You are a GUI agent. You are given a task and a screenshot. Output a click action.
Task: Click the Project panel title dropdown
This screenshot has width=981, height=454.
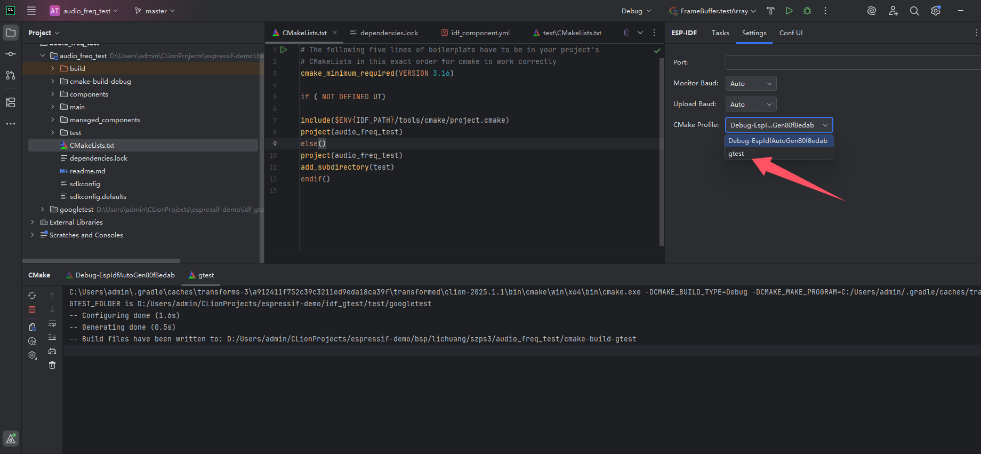(x=44, y=33)
